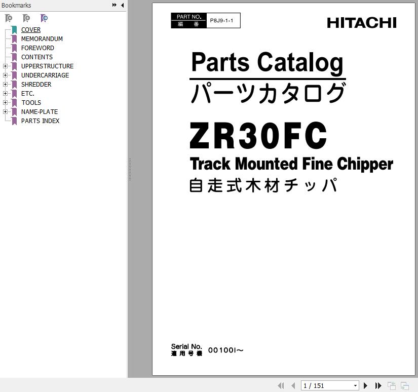The width and height of the screenshot is (418, 392).
Task: Open the FOREWORD bookmark
Action: [37, 48]
